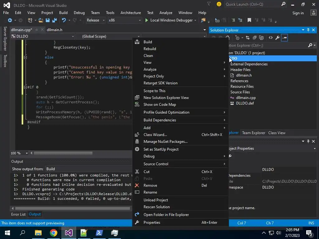
Task: Open the x86 platform dropdown
Action: click(125, 20)
